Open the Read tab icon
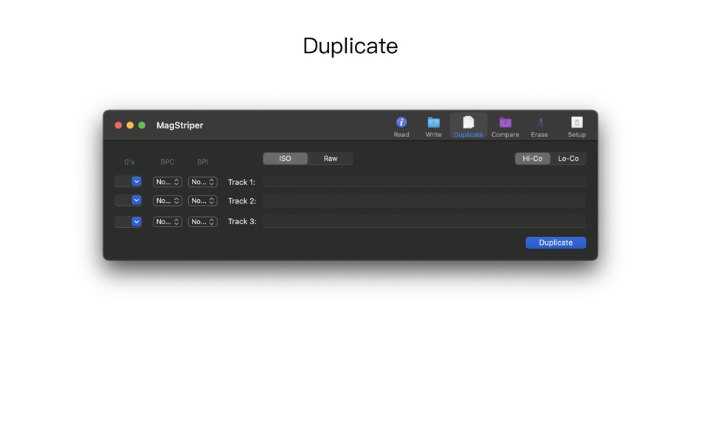 coord(401,125)
